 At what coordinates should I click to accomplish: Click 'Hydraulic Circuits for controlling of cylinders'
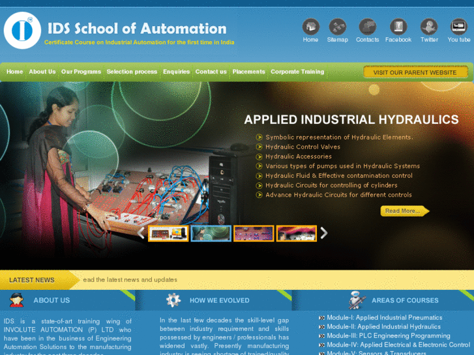pyautogui.click(x=331, y=185)
